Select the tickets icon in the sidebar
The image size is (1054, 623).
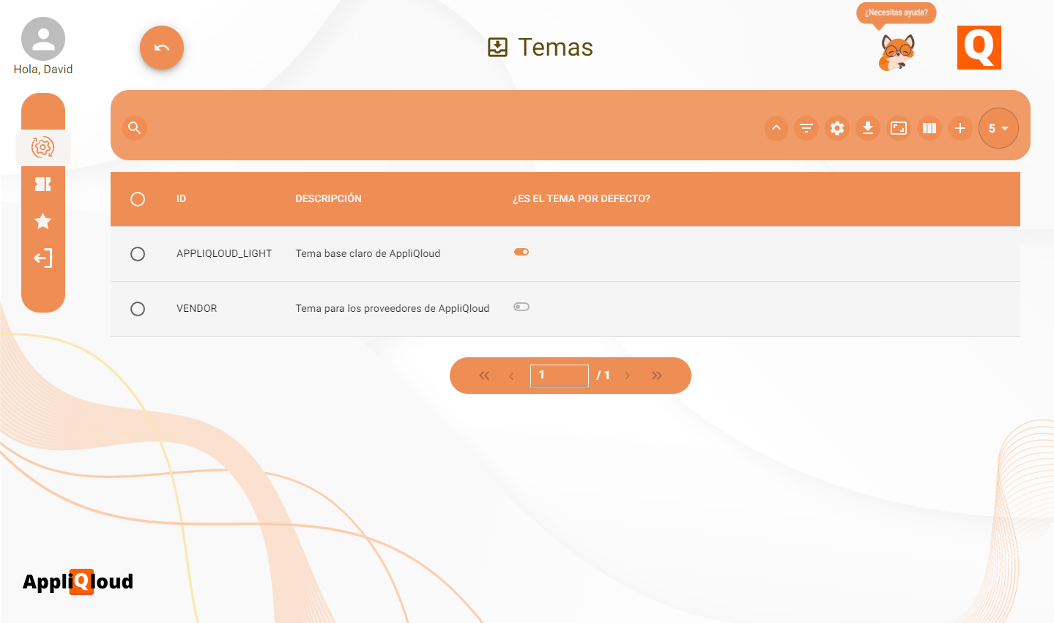click(x=42, y=184)
